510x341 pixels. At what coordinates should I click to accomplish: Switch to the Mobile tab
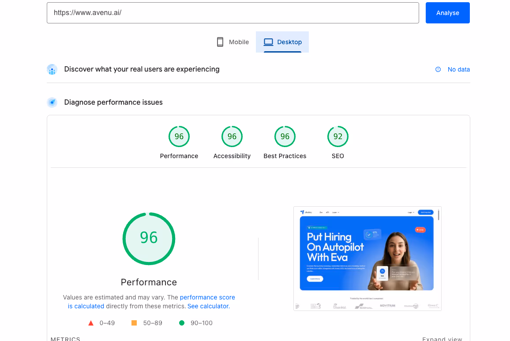pos(233,42)
